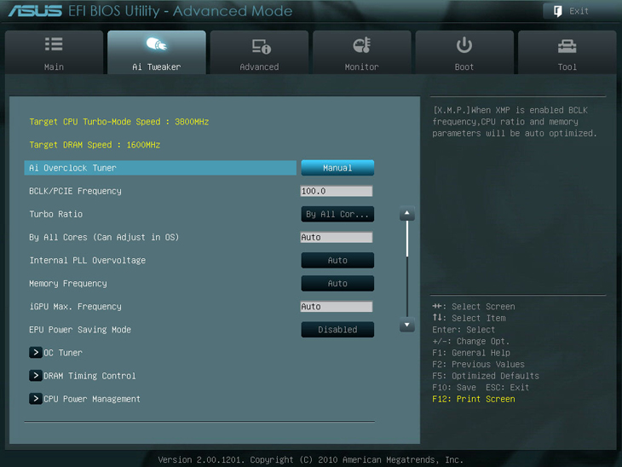
Task: Click the Exit door icon
Action: pyautogui.click(x=558, y=11)
